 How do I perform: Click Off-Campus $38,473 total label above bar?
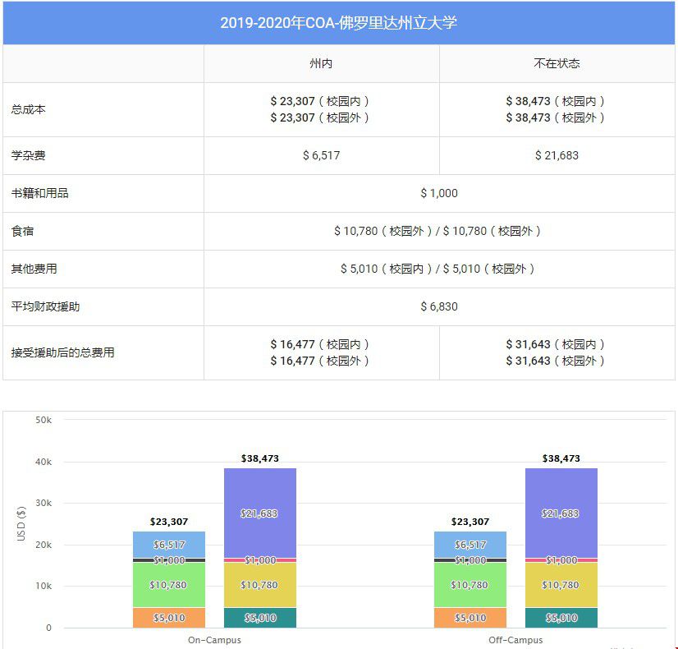coord(561,458)
